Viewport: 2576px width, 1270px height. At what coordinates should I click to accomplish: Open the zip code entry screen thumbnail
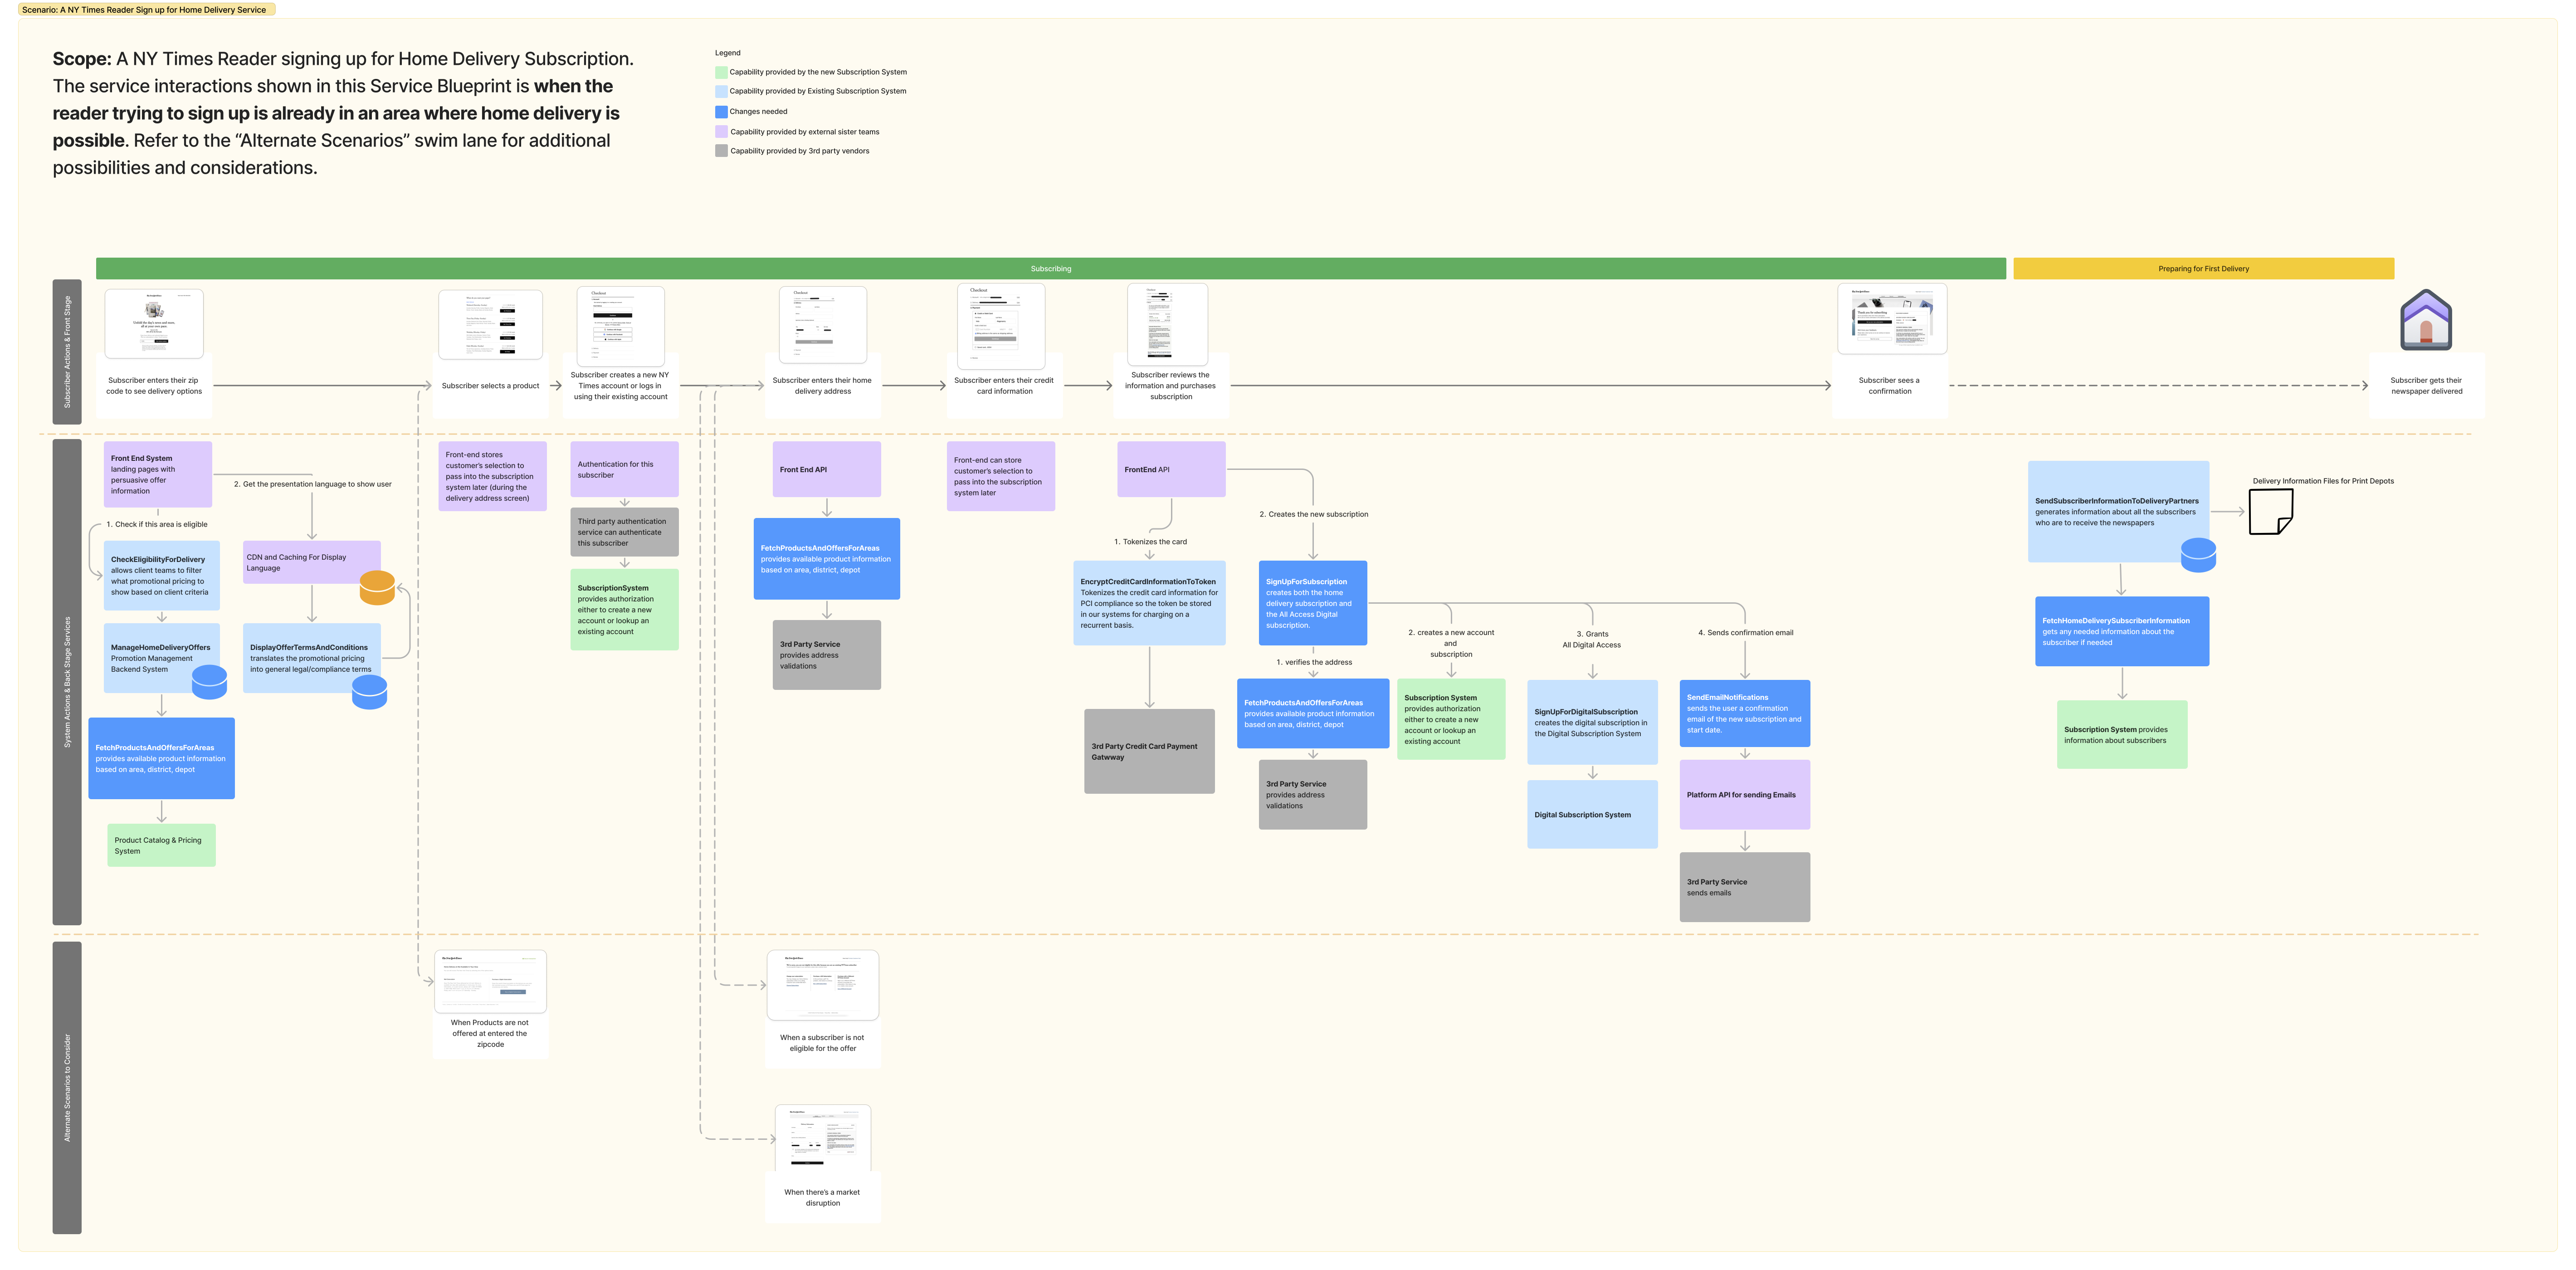[x=154, y=323]
